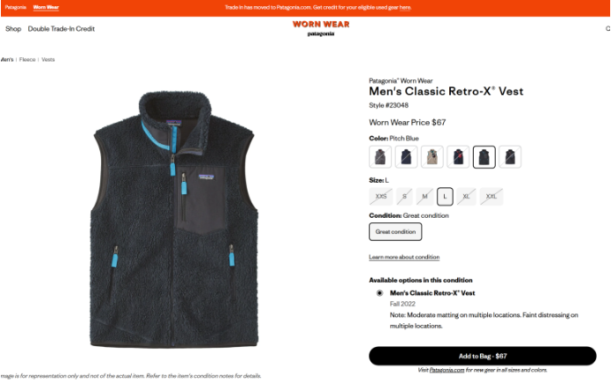Select size XXL option
Image resolution: width=611 pixels, height=383 pixels.
click(x=491, y=197)
